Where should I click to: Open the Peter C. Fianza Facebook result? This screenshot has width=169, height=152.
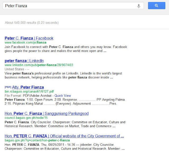(29, 38)
